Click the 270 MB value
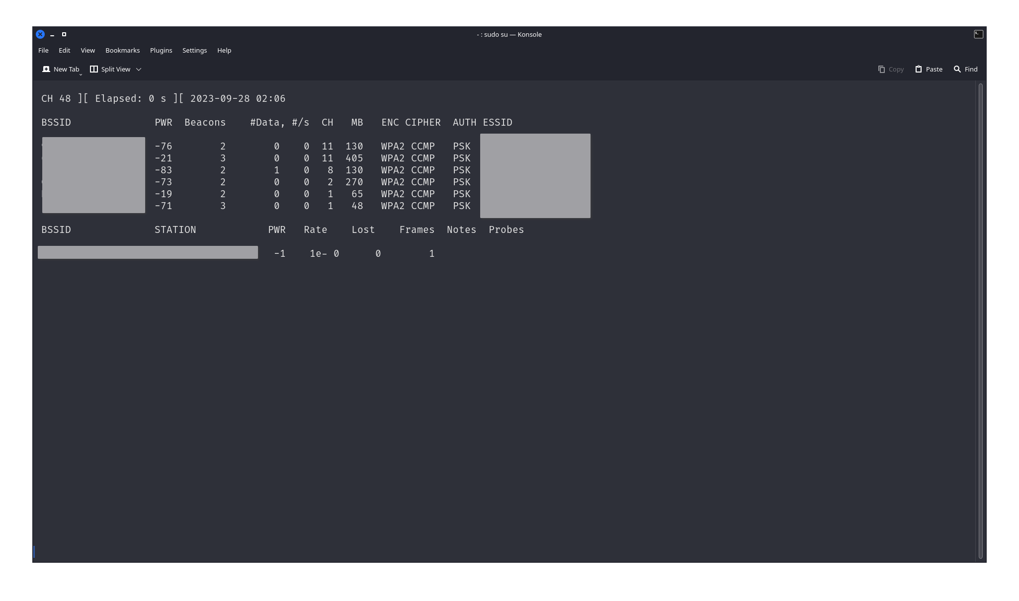This screenshot has width=1019, height=601. (354, 182)
